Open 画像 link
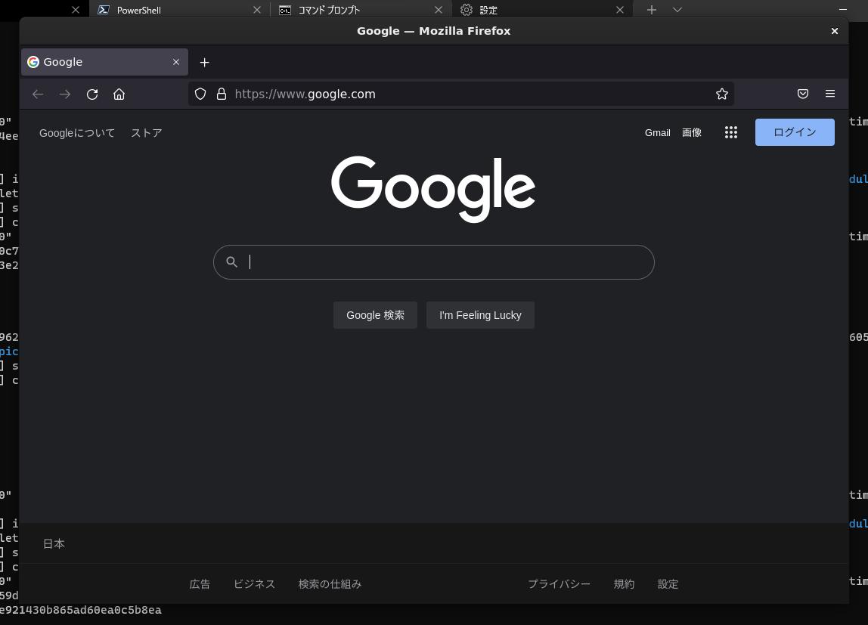The image size is (868, 625). pyautogui.click(x=691, y=133)
